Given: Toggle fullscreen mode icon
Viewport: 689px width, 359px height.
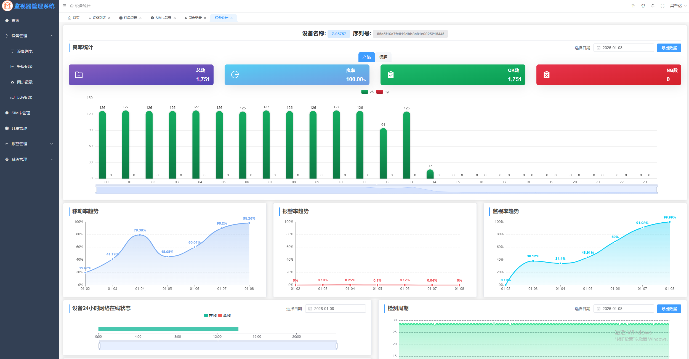Looking at the screenshot, I should tap(663, 6).
